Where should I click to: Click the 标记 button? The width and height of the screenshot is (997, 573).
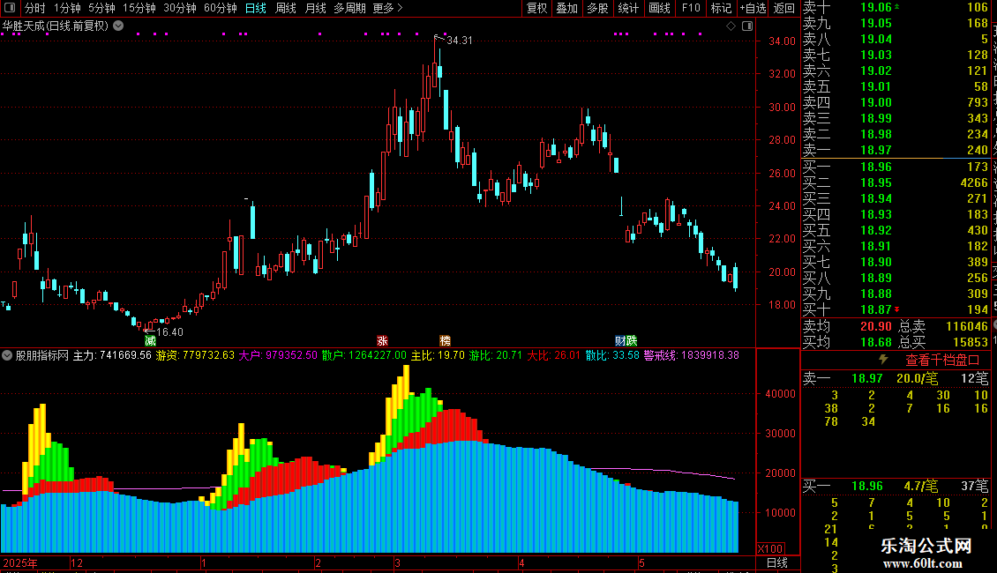point(721,8)
